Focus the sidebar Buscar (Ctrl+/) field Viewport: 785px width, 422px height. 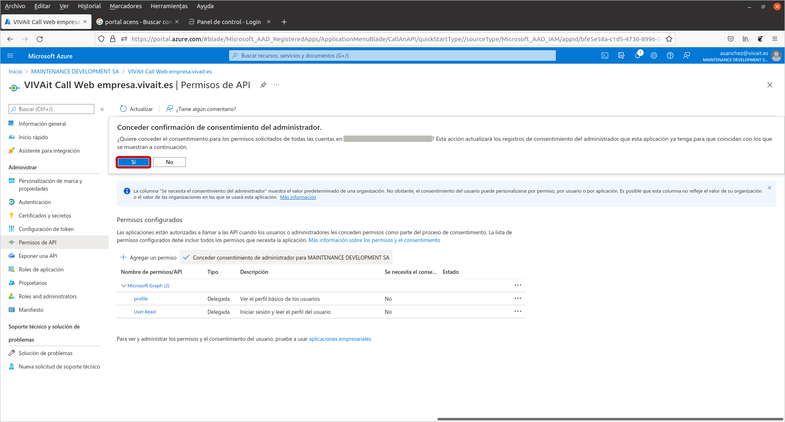pos(51,109)
